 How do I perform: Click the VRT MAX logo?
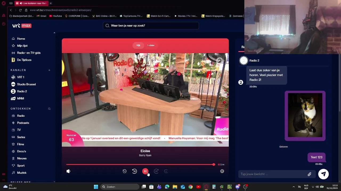pyautogui.click(x=22, y=26)
